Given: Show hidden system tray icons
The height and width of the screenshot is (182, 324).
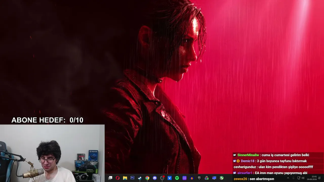Looking at the screenshot, I should coord(288,178).
